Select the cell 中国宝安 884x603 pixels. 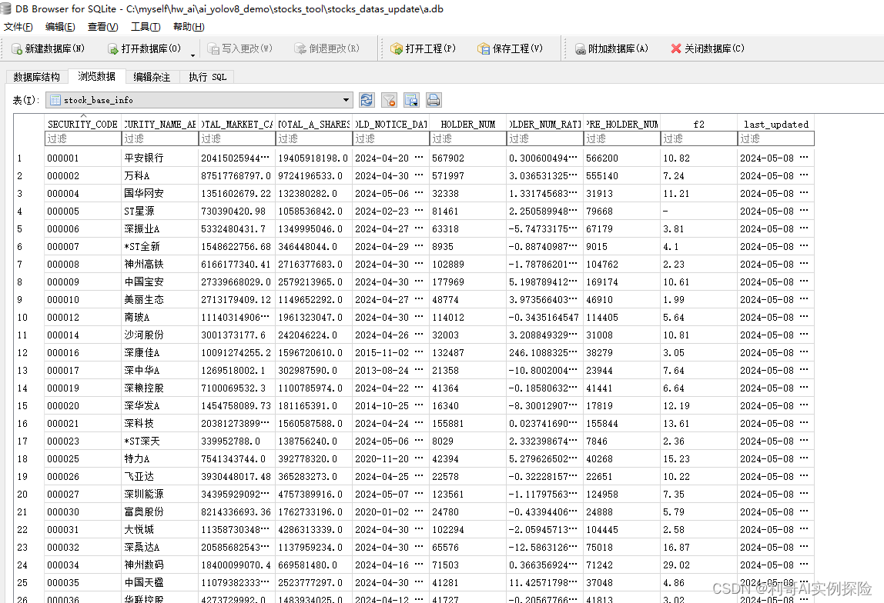160,282
